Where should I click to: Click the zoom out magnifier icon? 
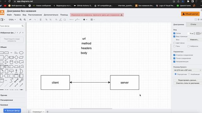coord(25,19)
